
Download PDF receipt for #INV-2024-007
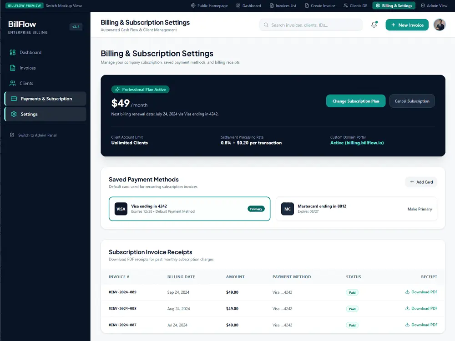point(421,325)
